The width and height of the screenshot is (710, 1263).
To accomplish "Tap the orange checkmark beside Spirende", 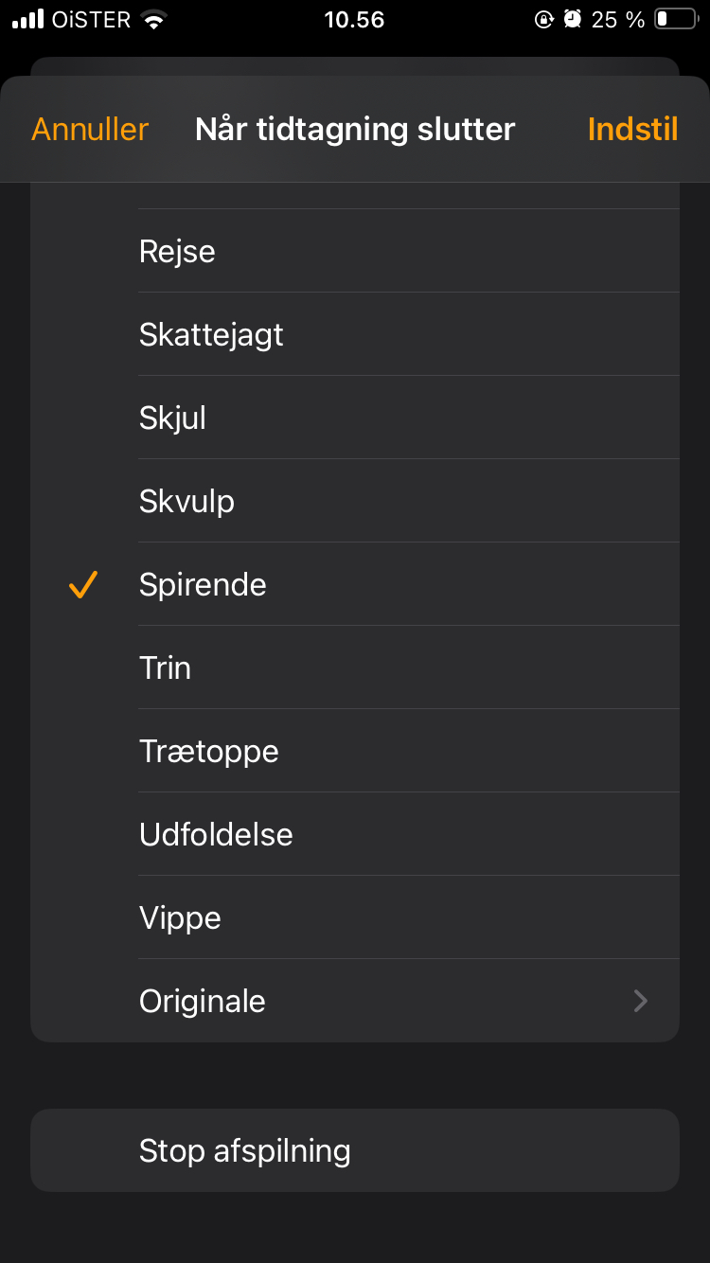I will click(83, 585).
